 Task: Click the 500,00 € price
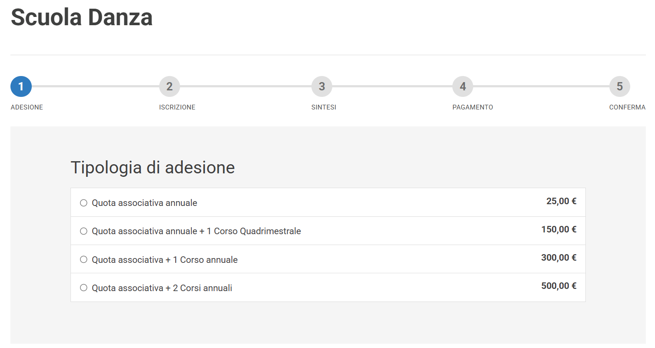(x=558, y=286)
